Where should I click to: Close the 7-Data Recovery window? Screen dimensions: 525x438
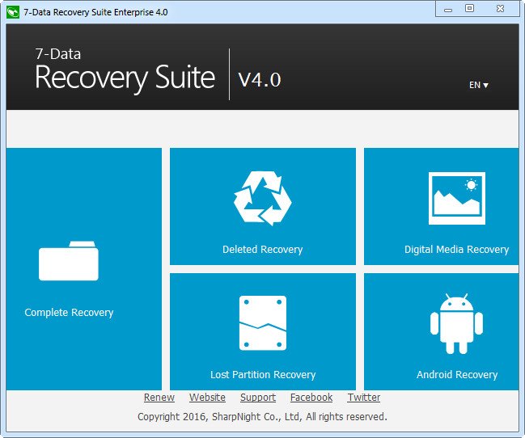click(500, 8)
